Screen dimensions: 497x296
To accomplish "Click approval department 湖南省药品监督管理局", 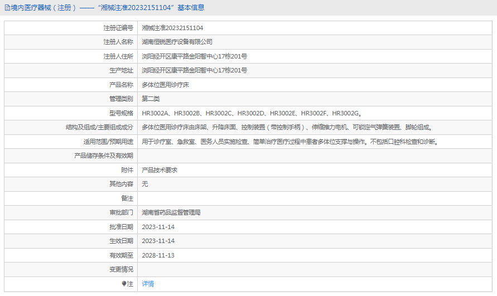I will (x=171, y=212).
